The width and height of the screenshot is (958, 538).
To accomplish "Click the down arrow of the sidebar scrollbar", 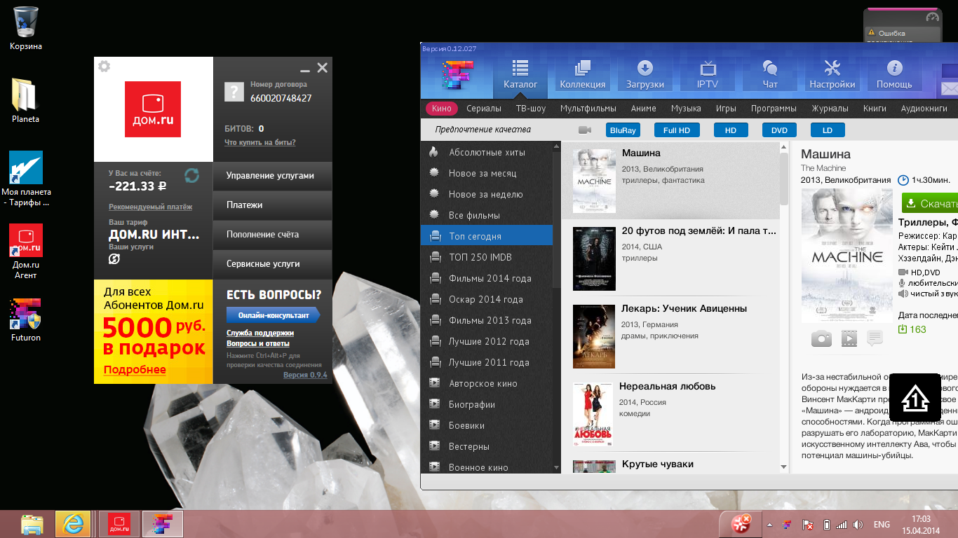I will pyautogui.click(x=557, y=467).
